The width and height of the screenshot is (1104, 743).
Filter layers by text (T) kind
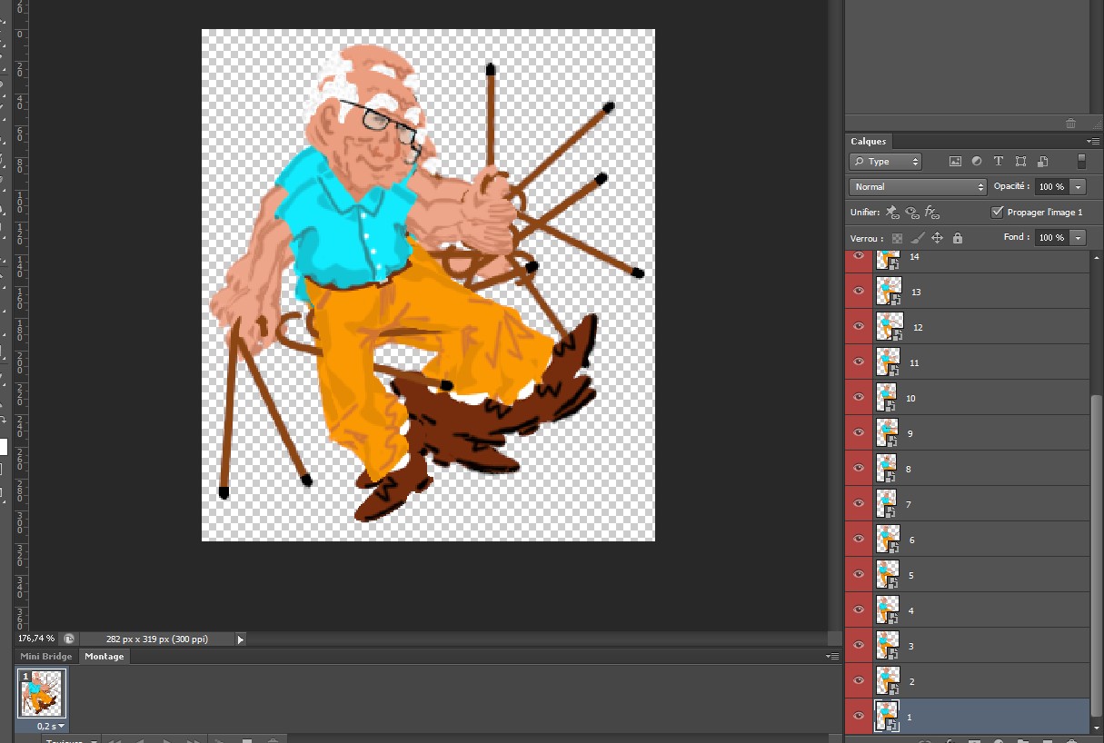coord(999,162)
